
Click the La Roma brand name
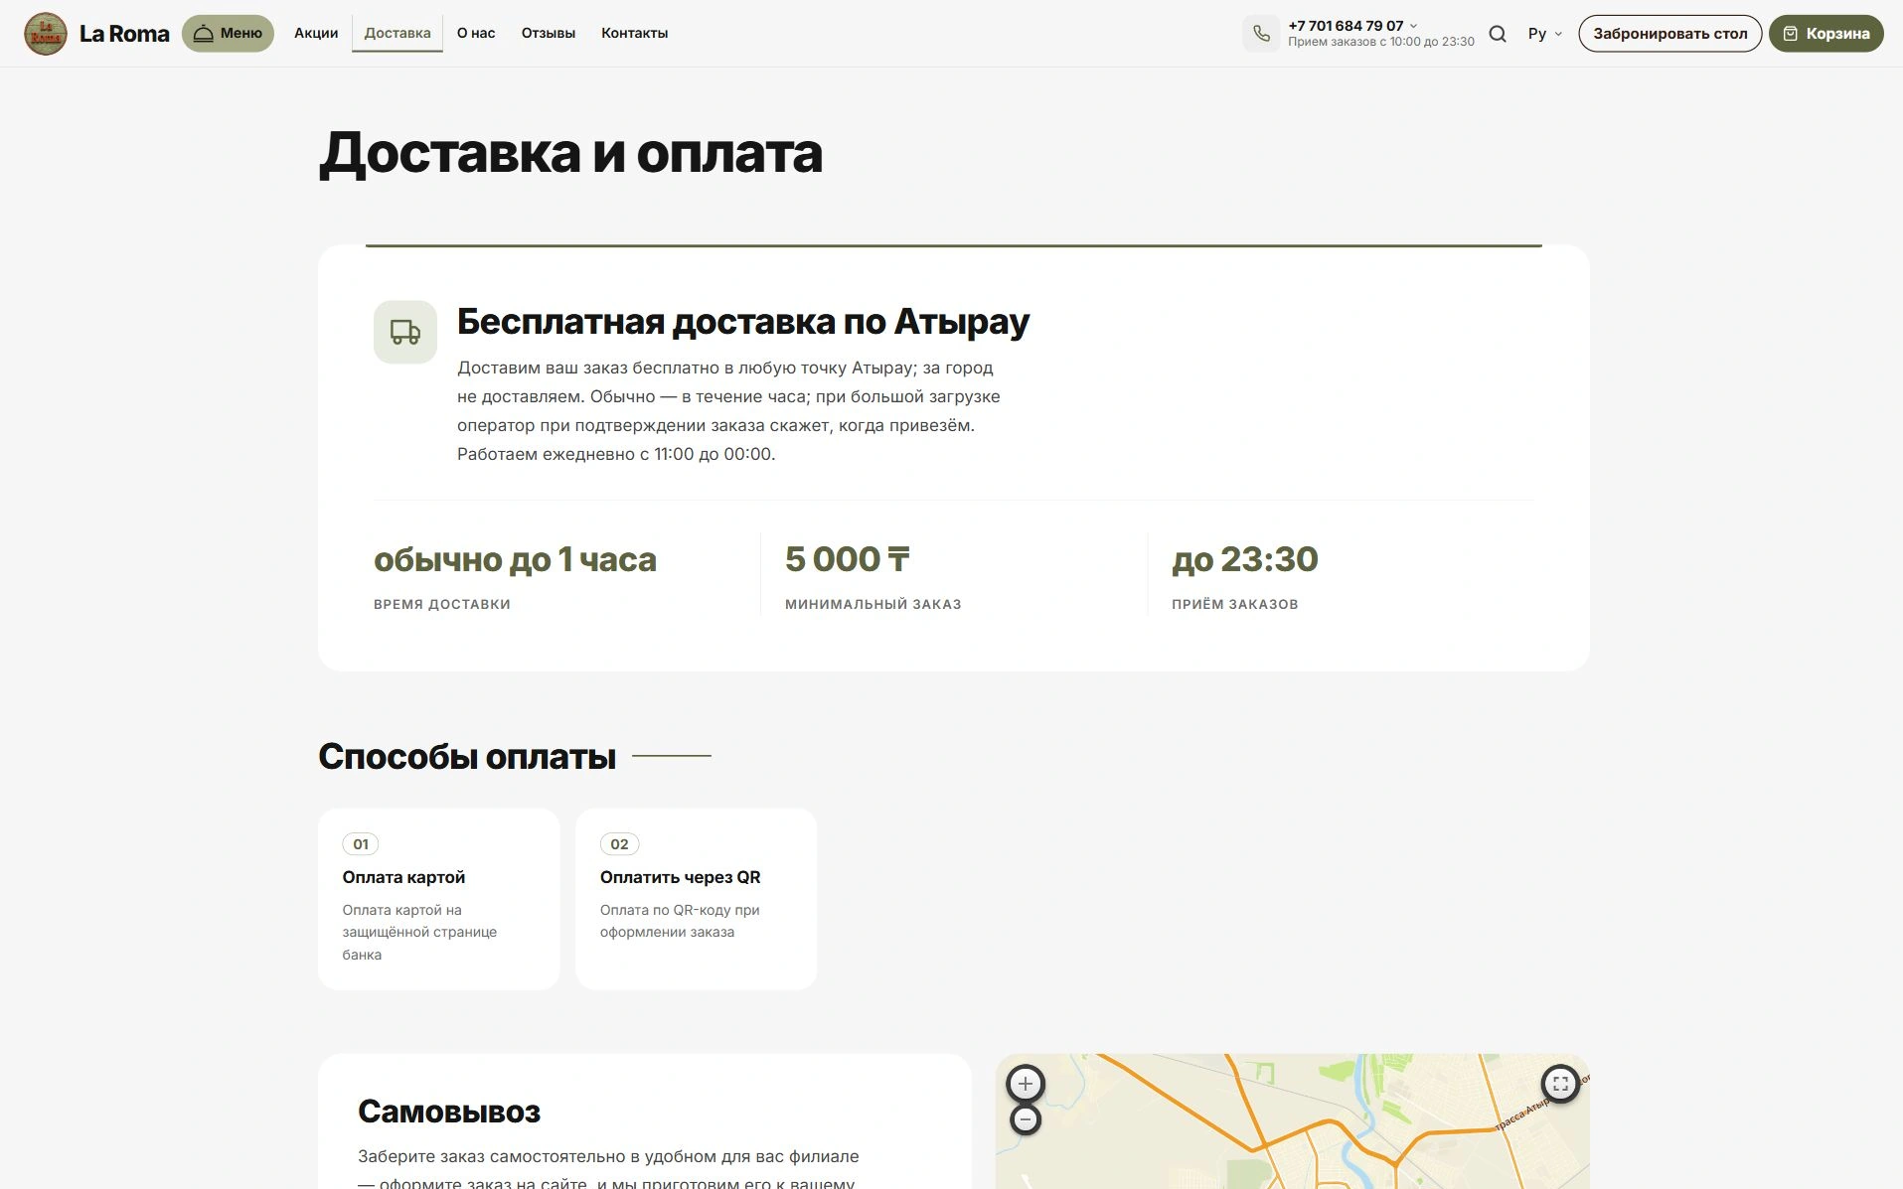pos(124,34)
